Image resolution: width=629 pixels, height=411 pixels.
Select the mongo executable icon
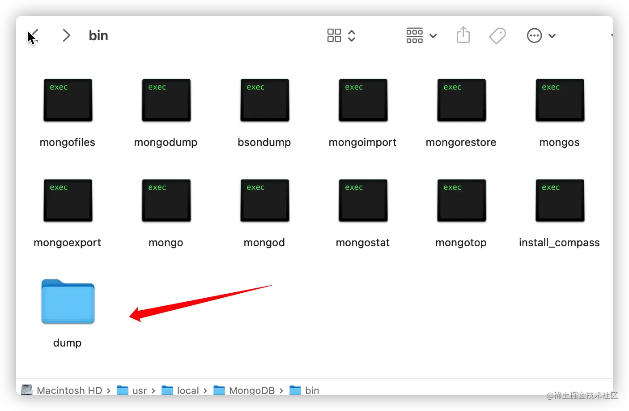(x=166, y=201)
